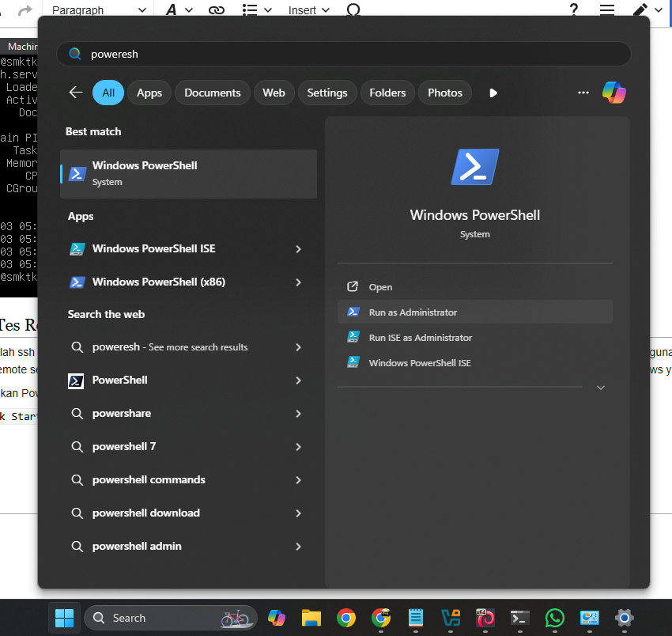Open File Explorer from the taskbar
The width and height of the screenshot is (672, 636).
(x=311, y=618)
